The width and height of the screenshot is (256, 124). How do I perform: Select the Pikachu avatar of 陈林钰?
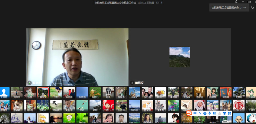tap(95, 93)
